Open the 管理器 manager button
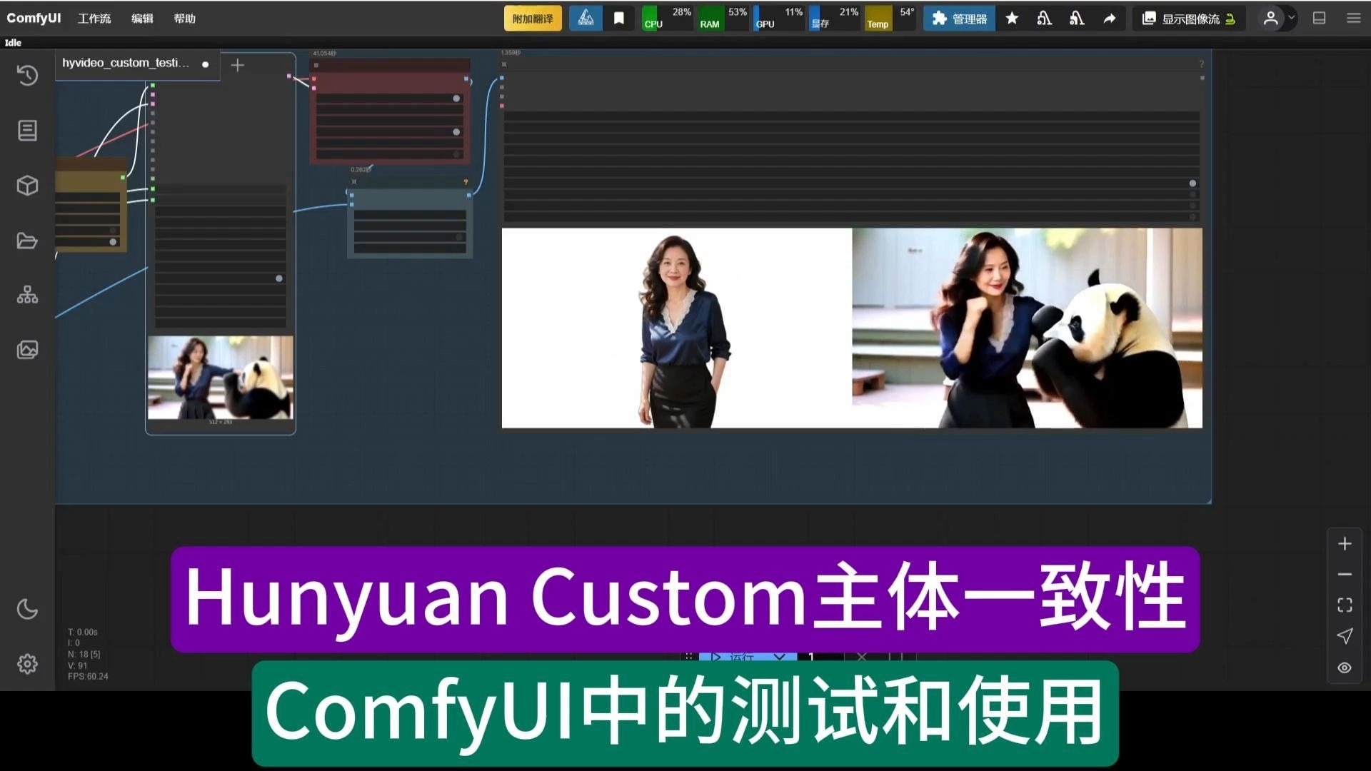This screenshot has height=771, width=1371. pos(959,19)
